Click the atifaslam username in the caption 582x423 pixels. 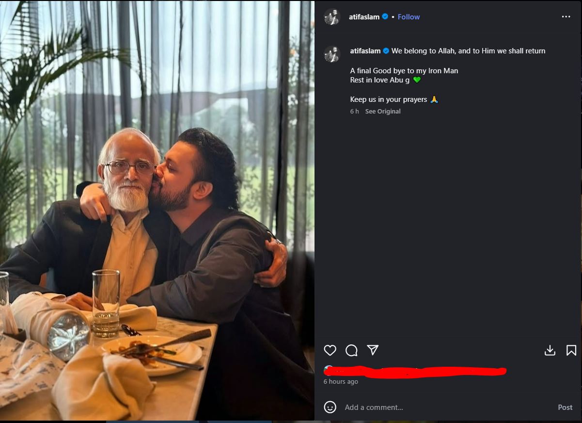(x=365, y=51)
